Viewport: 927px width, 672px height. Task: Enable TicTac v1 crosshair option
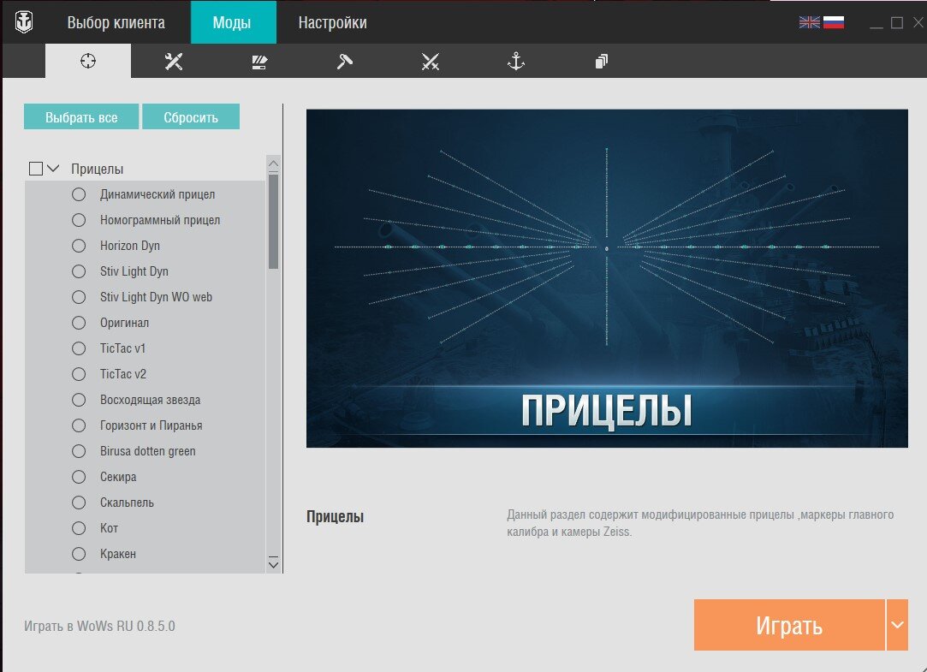[79, 348]
